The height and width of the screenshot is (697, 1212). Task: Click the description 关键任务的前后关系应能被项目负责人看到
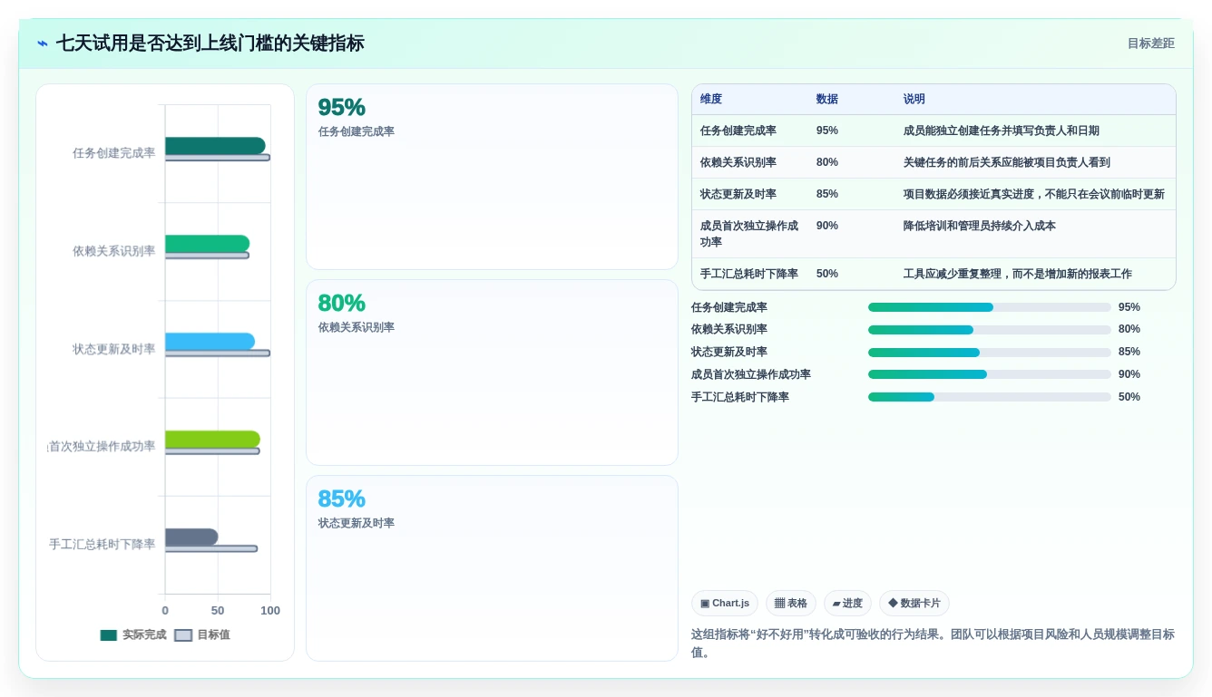click(x=1007, y=162)
